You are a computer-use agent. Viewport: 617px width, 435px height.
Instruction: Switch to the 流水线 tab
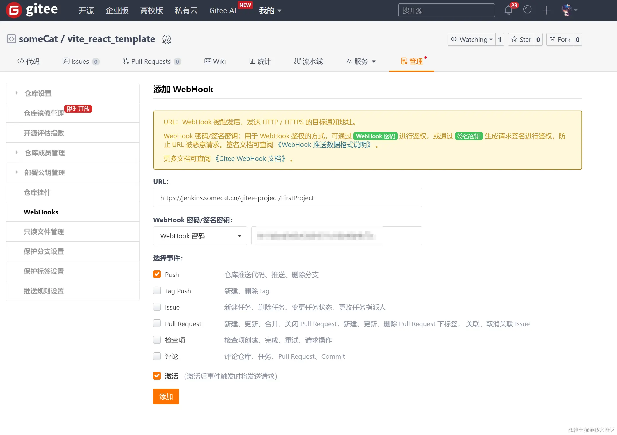(x=308, y=61)
